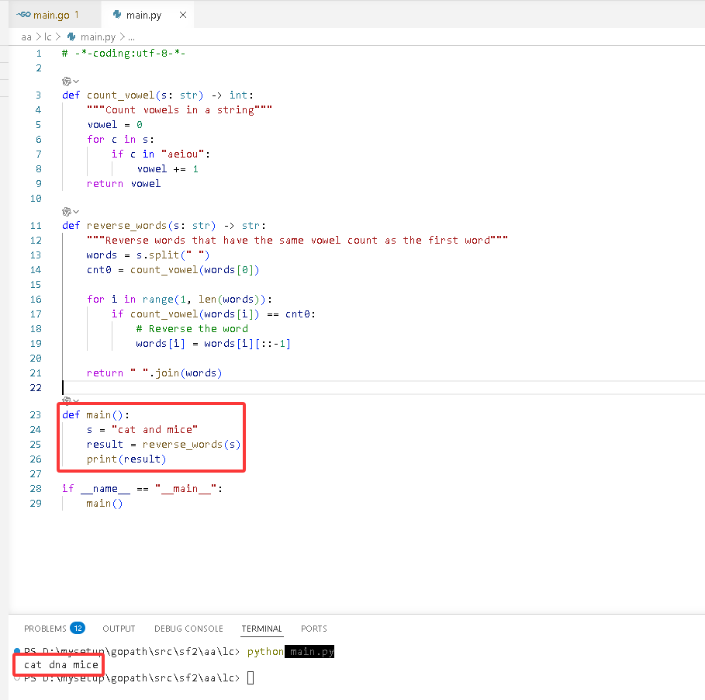Click the 'Count vowels in a string' docstring

pyautogui.click(x=179, y=110)
